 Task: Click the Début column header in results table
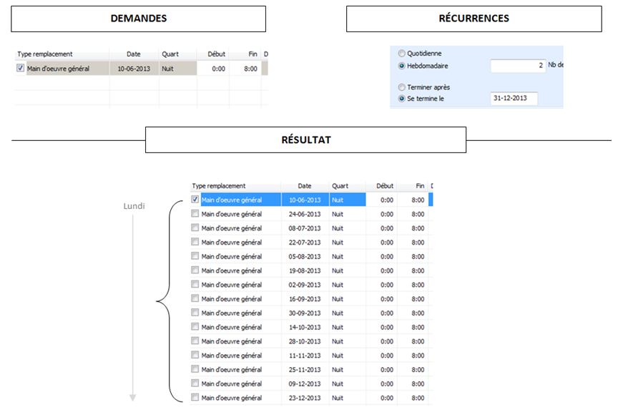tap(385, 186)
